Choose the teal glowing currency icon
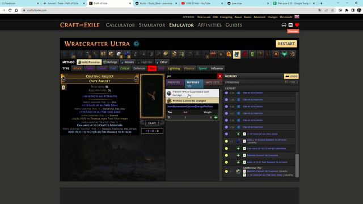The height and width of the screenshot is (204, 363). [x=285, y=54]
